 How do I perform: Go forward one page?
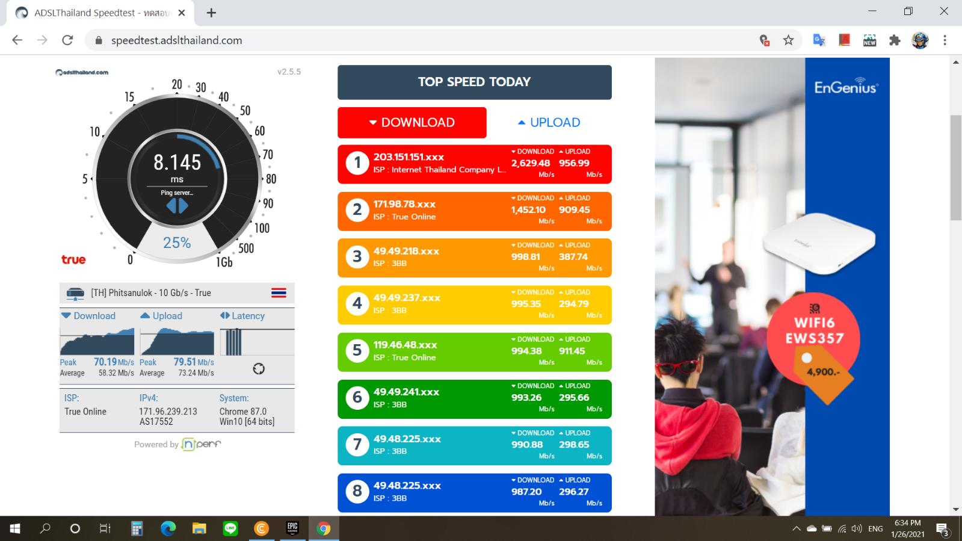pos(42,40)
